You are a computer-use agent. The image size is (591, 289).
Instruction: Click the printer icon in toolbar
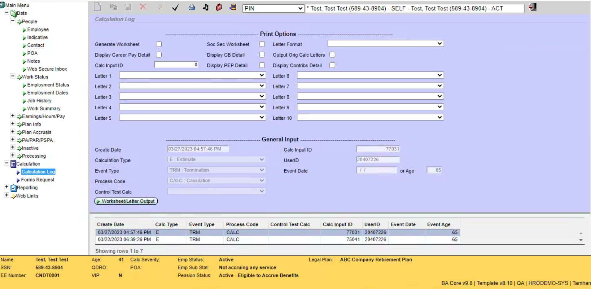[192, 8]
